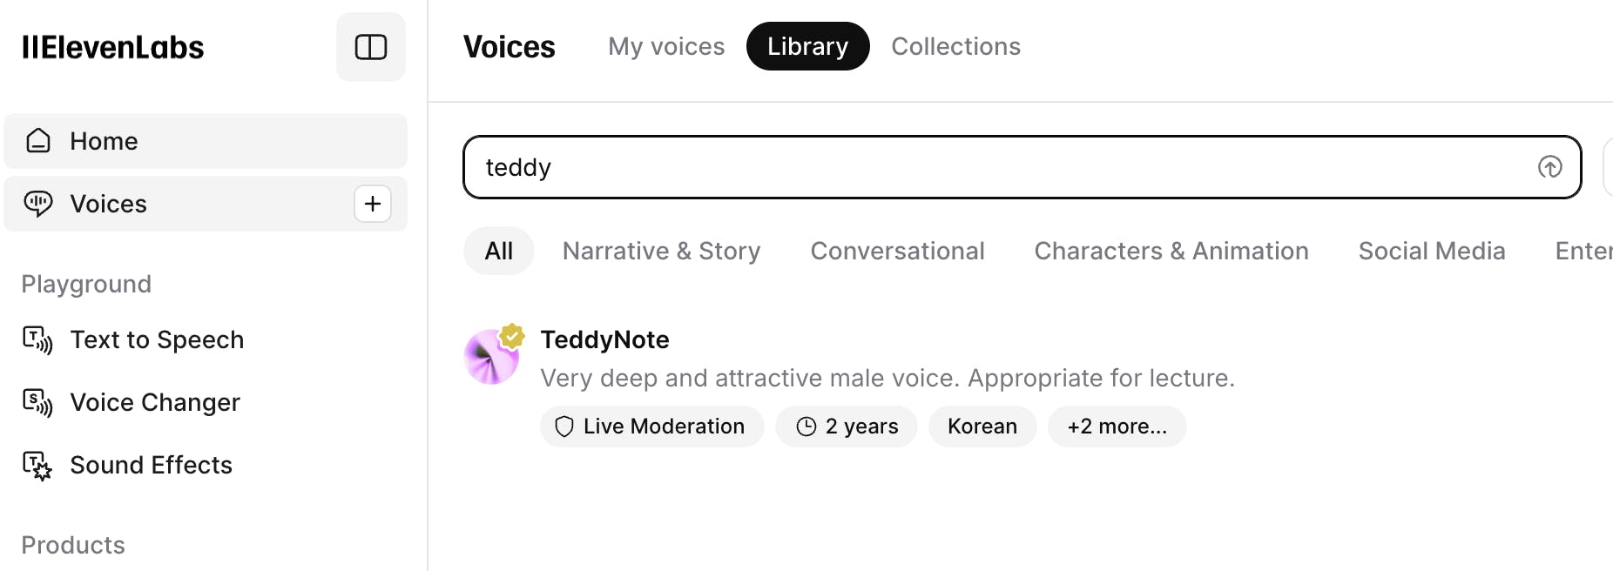Filter by Conversational category

(x=897, y=251)
